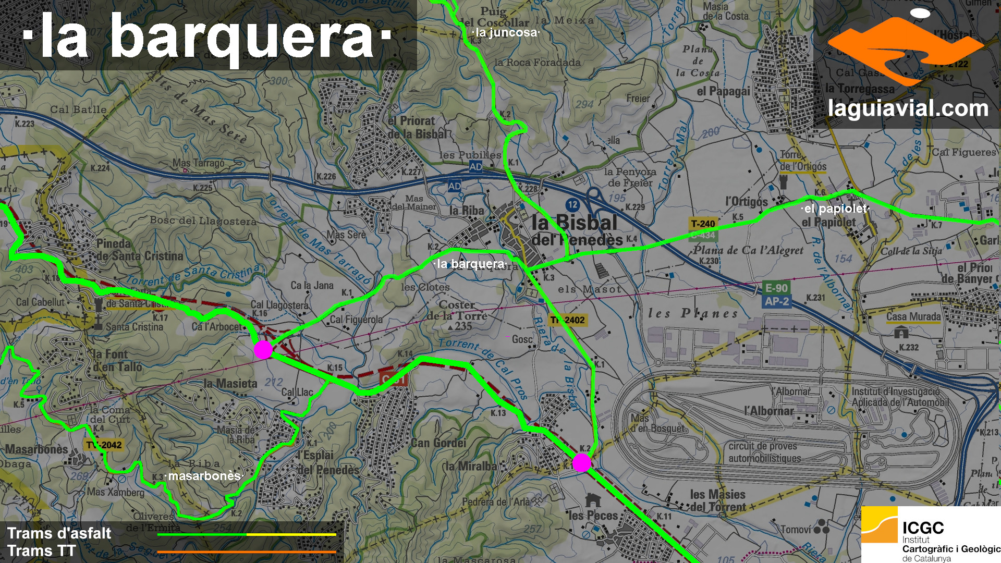The height and width of the screenshot is (563, 1001).
Task: Click the 'Casa Murada' place name
Action: click(913, 316)
